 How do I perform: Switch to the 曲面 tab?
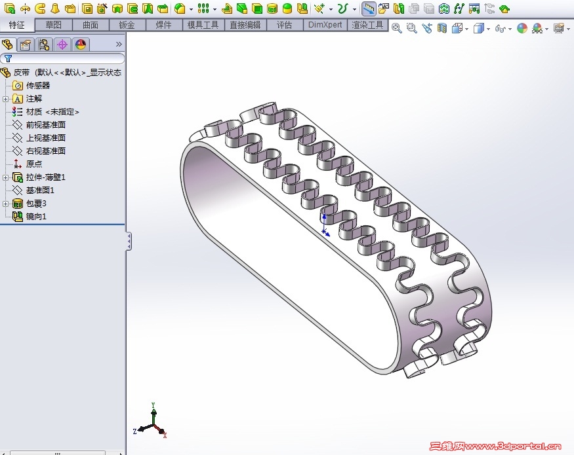coord(91,25)
